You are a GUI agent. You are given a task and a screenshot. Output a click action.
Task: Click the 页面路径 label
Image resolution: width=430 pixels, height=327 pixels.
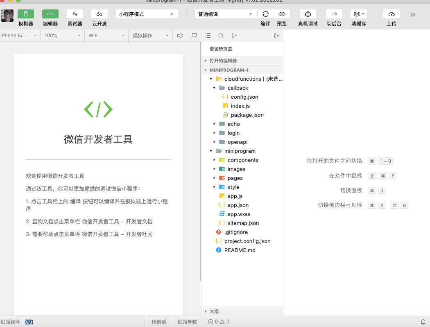[x=10, y=322]
